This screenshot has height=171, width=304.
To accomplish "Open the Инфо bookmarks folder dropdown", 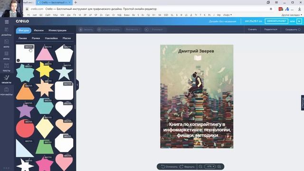I will (x=227, y=15).
